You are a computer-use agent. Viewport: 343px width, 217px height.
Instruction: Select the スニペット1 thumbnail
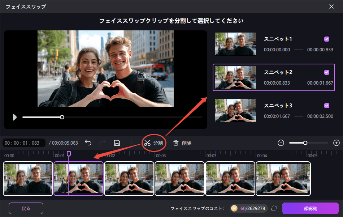click(x=235, y=44)
